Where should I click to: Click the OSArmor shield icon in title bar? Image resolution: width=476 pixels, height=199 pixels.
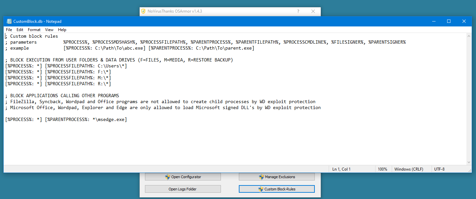(143, 11)
